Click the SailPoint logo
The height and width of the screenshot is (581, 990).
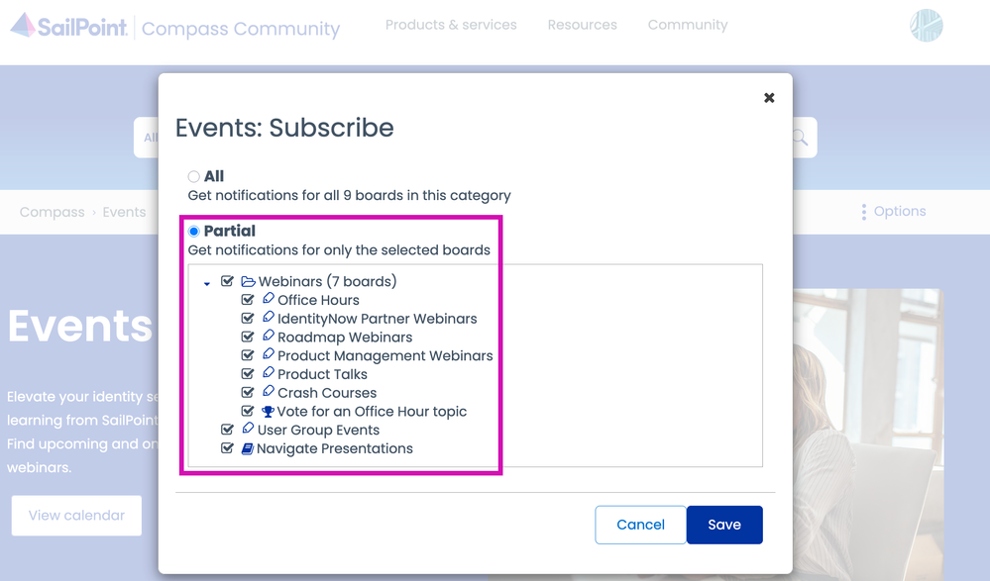click(x=69, y=27)
